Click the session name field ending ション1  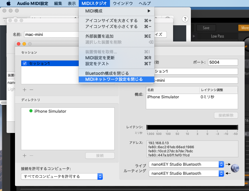click(x=196, y=71)
